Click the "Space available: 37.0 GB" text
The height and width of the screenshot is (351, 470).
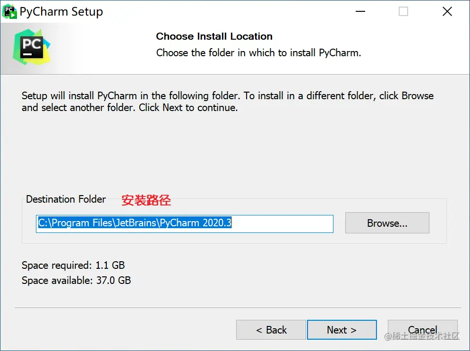(x=76, y=281)
